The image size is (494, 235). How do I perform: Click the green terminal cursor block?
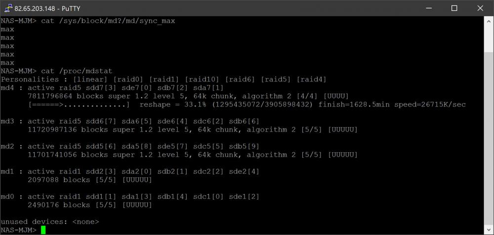[43, 230]
